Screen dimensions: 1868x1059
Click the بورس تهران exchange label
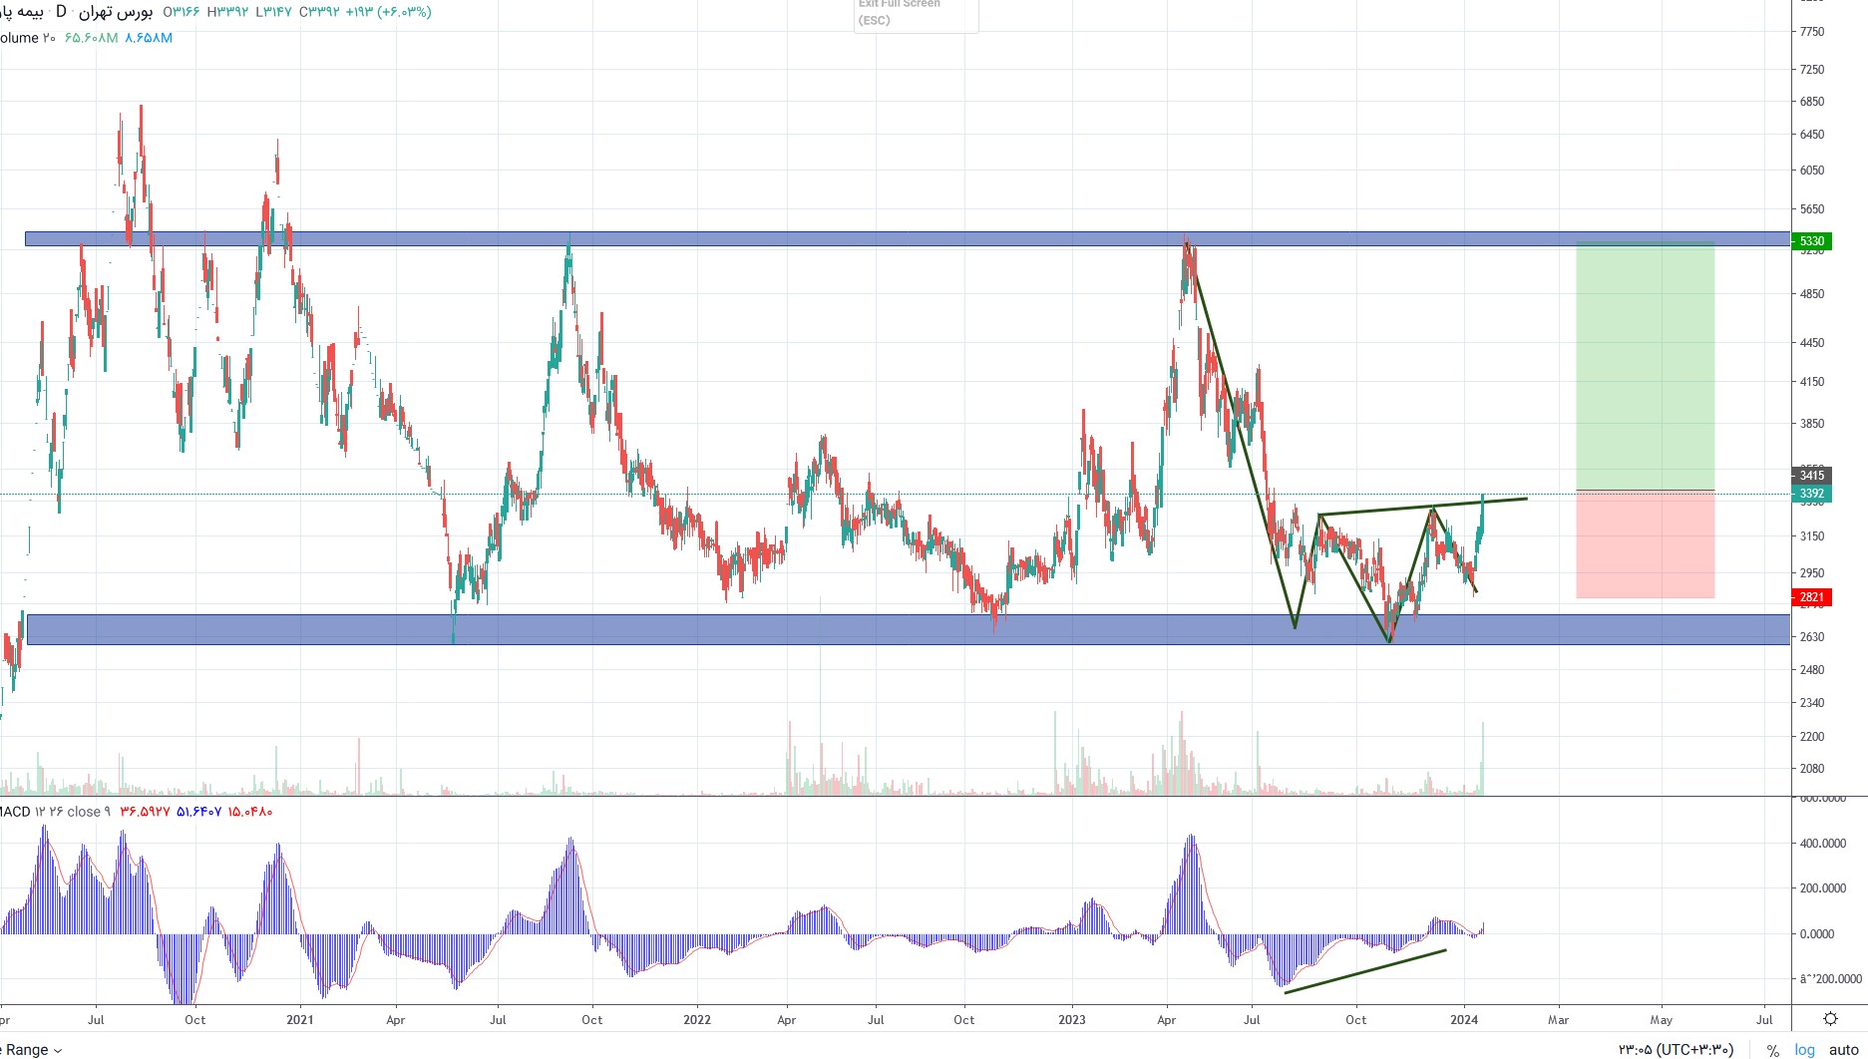(116, 12)
